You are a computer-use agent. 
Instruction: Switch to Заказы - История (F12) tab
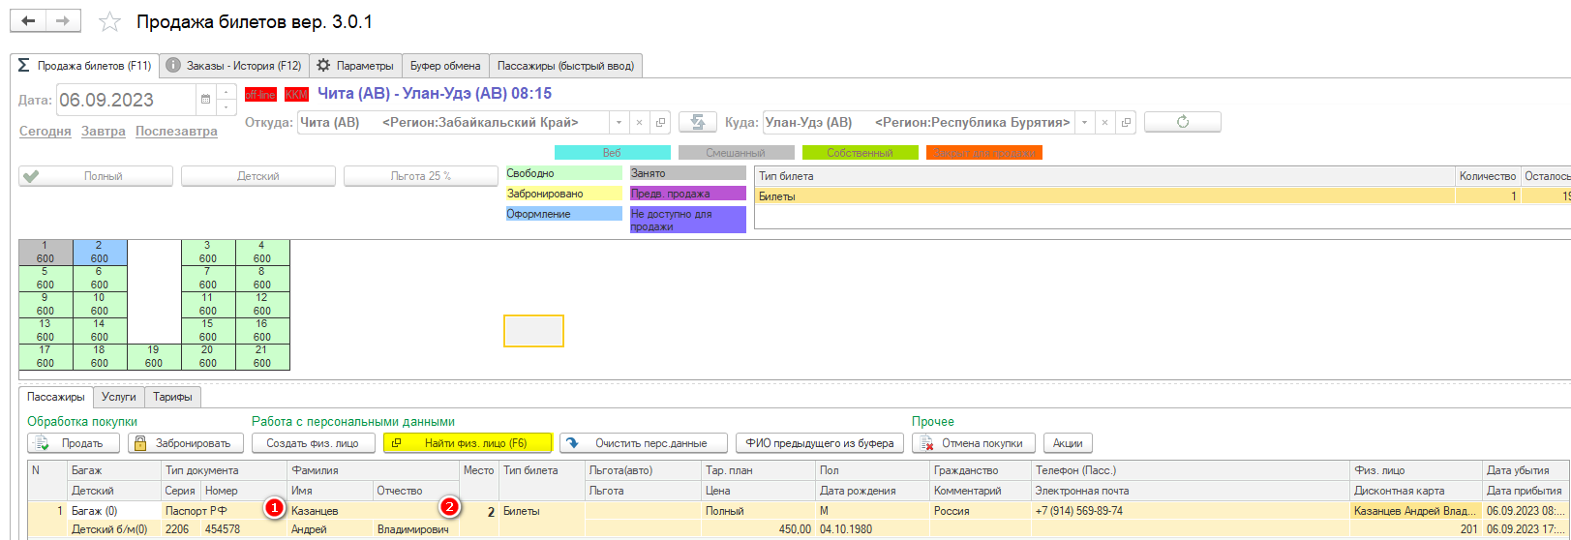pos(233,66)
